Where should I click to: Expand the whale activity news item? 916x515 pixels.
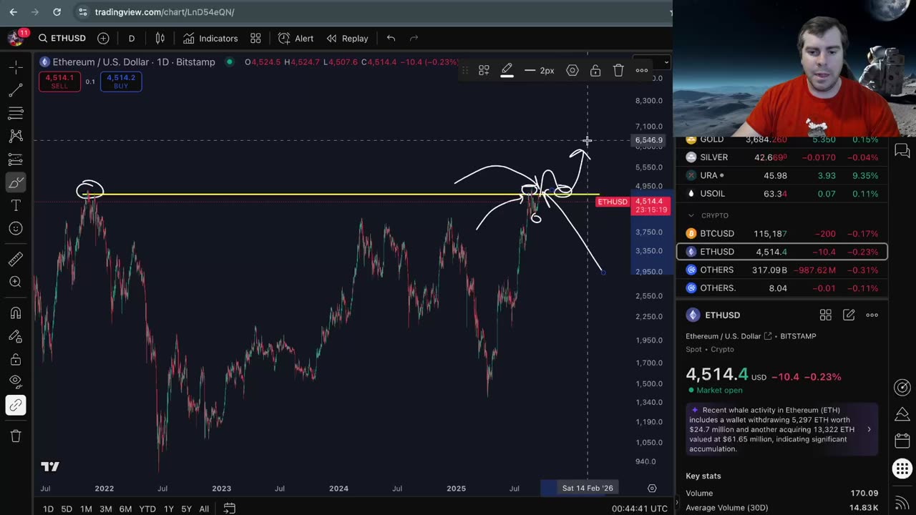(x=781, y=429)
